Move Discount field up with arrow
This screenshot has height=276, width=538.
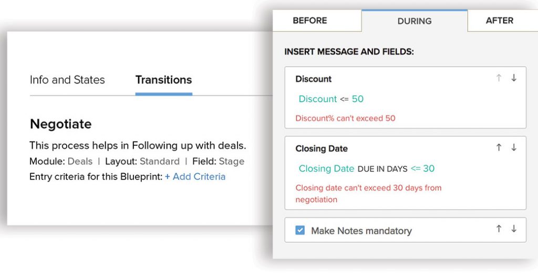click(499, 78)
